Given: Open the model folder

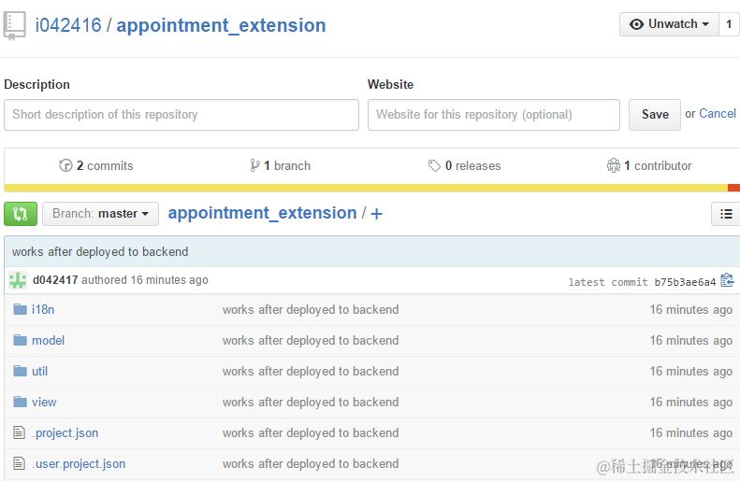Looking at the screenshot, I should (48, 340).
